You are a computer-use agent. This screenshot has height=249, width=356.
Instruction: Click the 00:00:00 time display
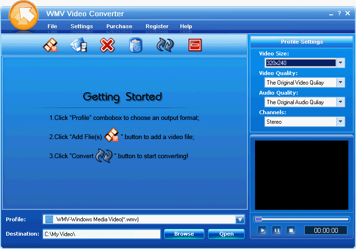point(326,230)
